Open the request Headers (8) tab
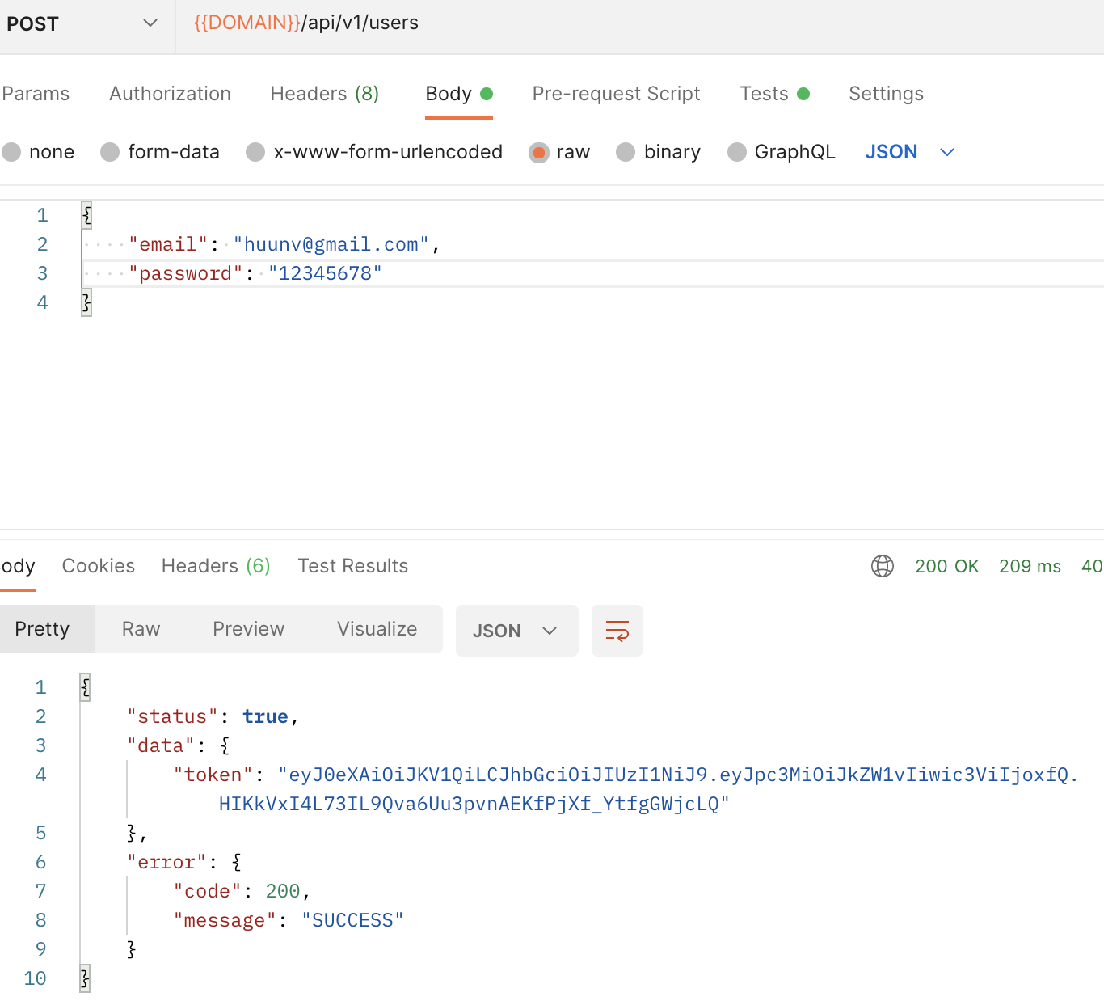 [324, 94]
